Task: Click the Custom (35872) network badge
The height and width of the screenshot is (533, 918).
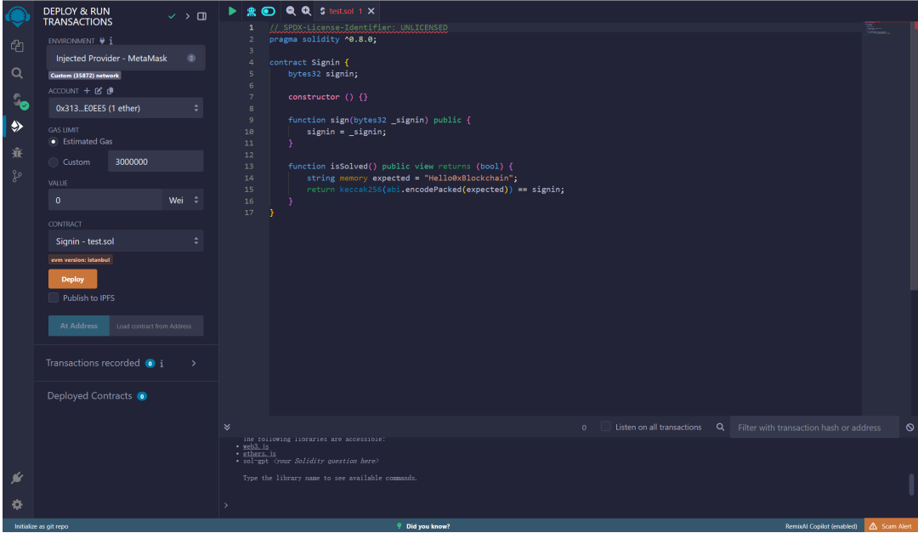Action: tap(85, 76)
